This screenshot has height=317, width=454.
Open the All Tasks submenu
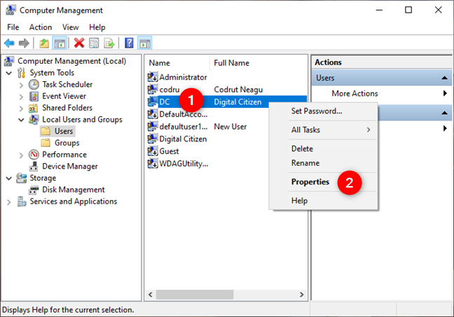(324, 130)
